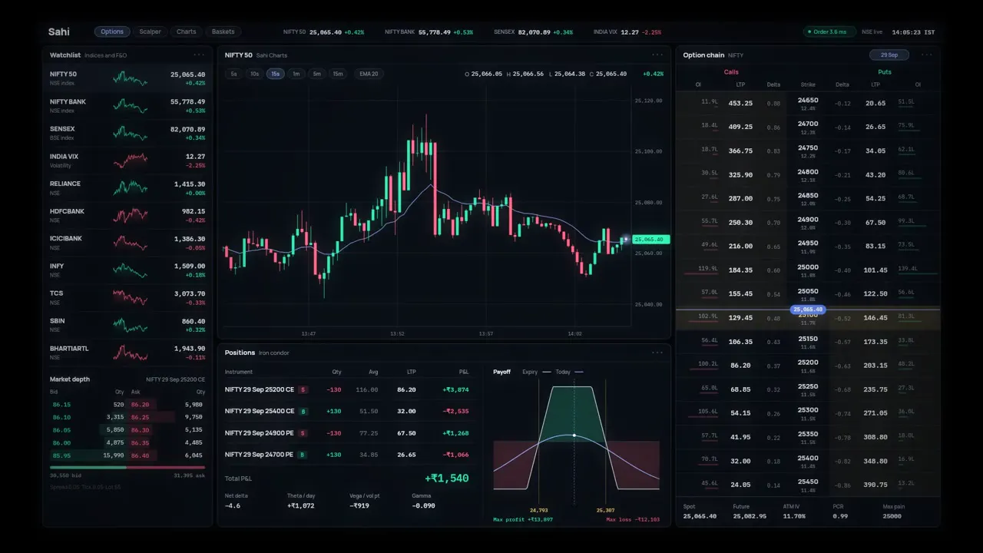Open the 29 Sep expiry selector
Image resolution: width=983 pixels, height=553 pixels.
tap(889, 55)
